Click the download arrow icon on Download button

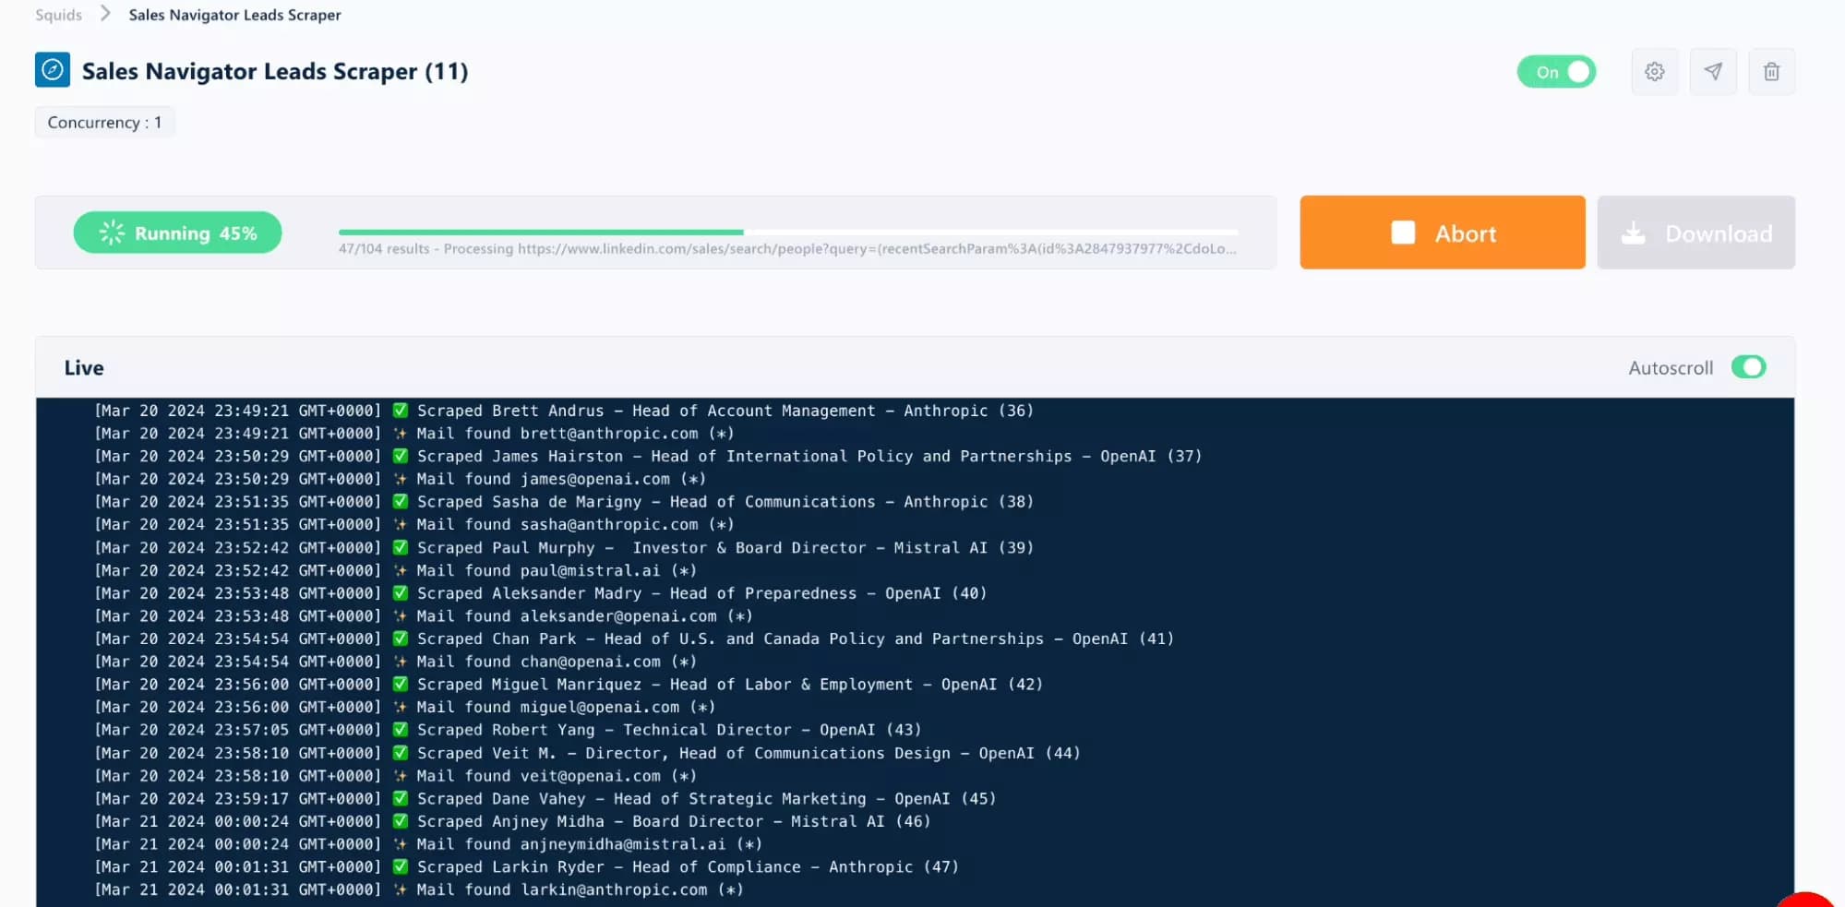click(x=1635, y=233)
